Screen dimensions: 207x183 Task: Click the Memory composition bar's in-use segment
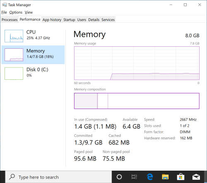[x=86, y=101]
